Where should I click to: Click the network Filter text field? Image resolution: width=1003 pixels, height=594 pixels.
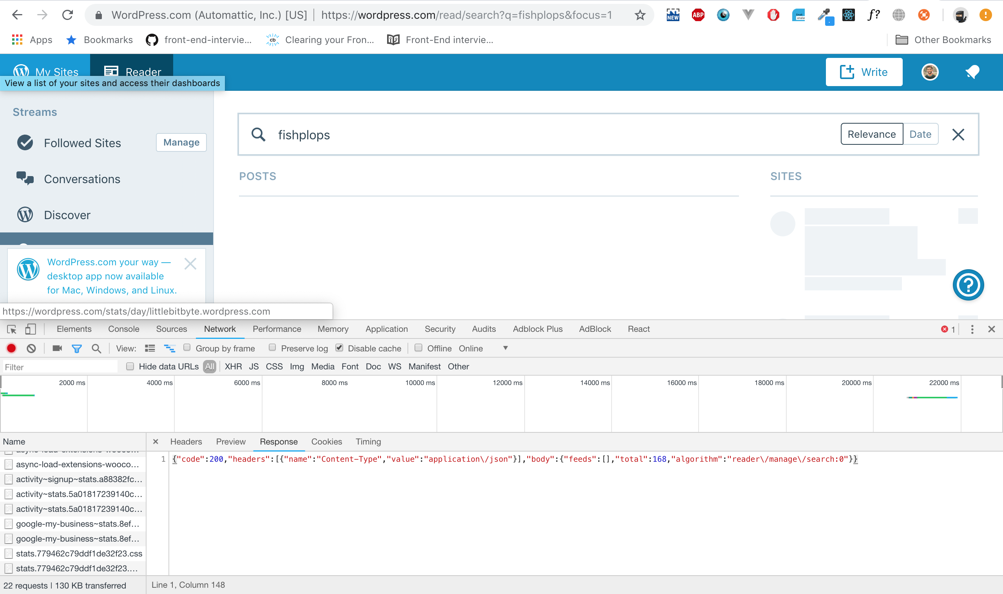coord(60,367)
